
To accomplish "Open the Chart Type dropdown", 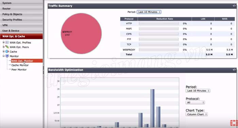I will pyautogui.click(x=197, y=114).
